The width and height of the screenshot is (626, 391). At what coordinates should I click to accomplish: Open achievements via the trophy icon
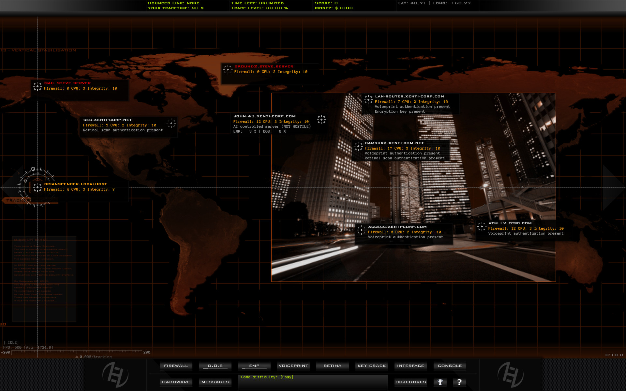click(440, 382)
